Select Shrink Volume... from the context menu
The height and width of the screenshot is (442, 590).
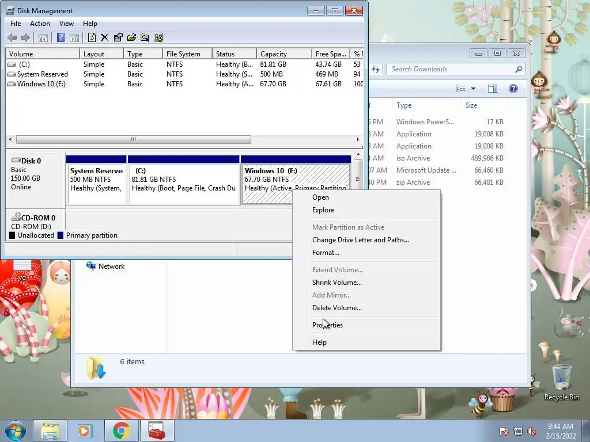point(366,282)
